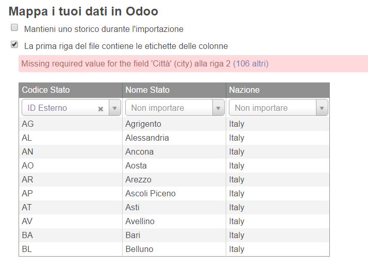This screenshot has width=368, height=269.
Task: Click the 'Codice Stato' column header
Action: tap(46, 90)
